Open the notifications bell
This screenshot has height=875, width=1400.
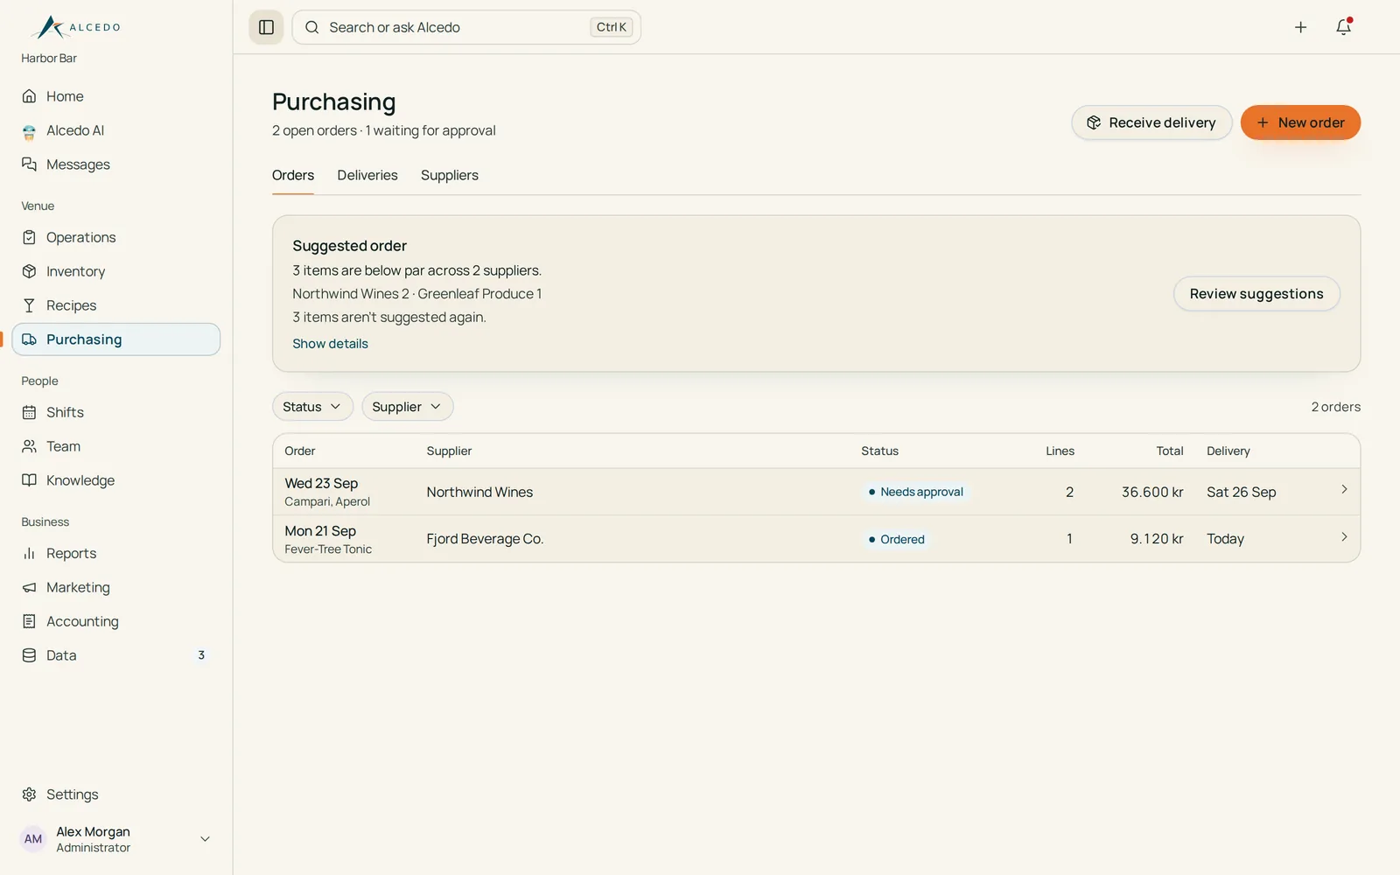(1343, 27)
